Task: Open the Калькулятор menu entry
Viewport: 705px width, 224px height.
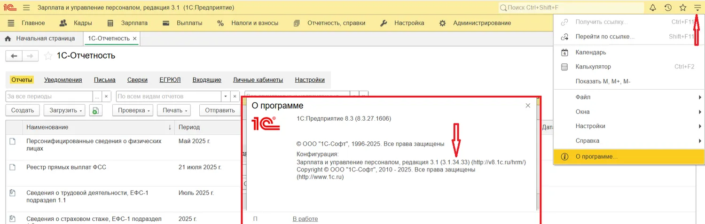Action: tap(593, 67)
